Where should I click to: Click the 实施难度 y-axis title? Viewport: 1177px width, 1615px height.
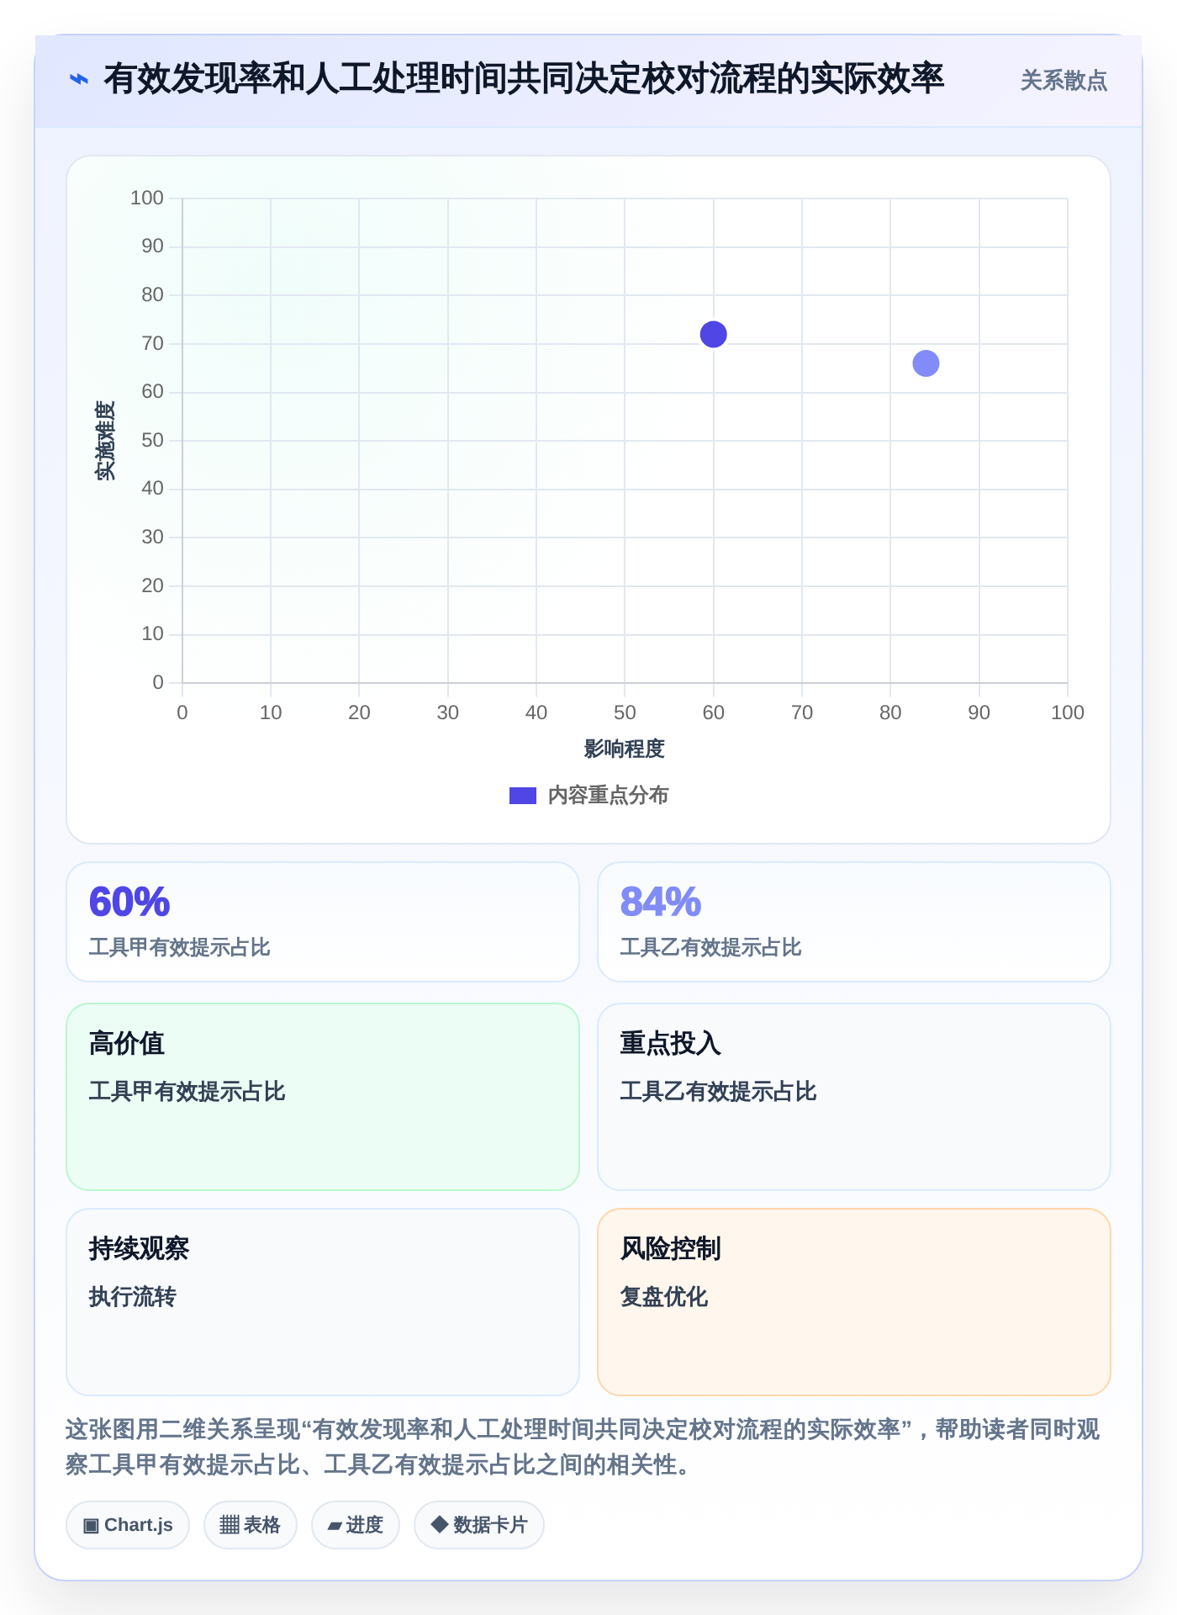point(105,441)
